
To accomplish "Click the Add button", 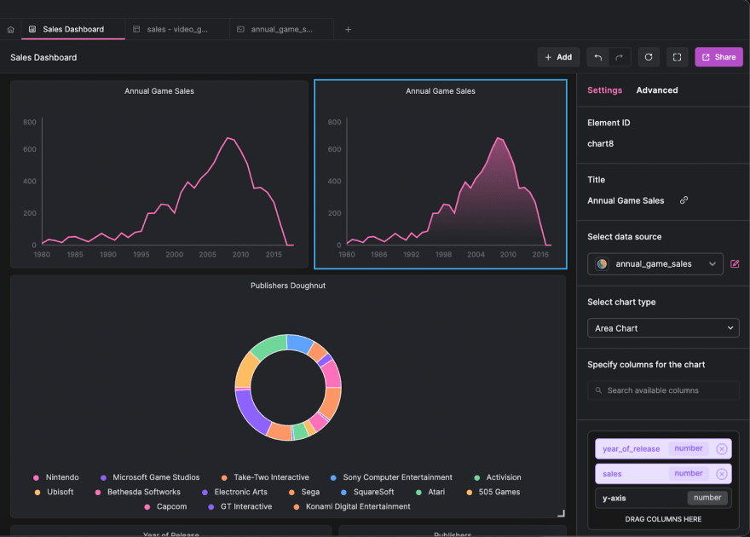I will [x=558, y=57].
